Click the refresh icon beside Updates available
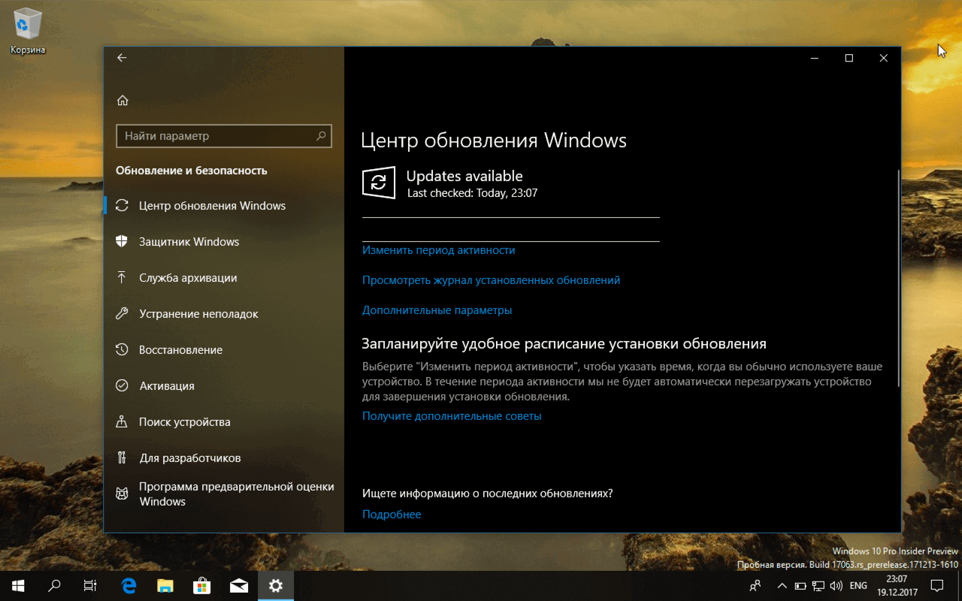This screenshot has height=601, width=962. 379,183
